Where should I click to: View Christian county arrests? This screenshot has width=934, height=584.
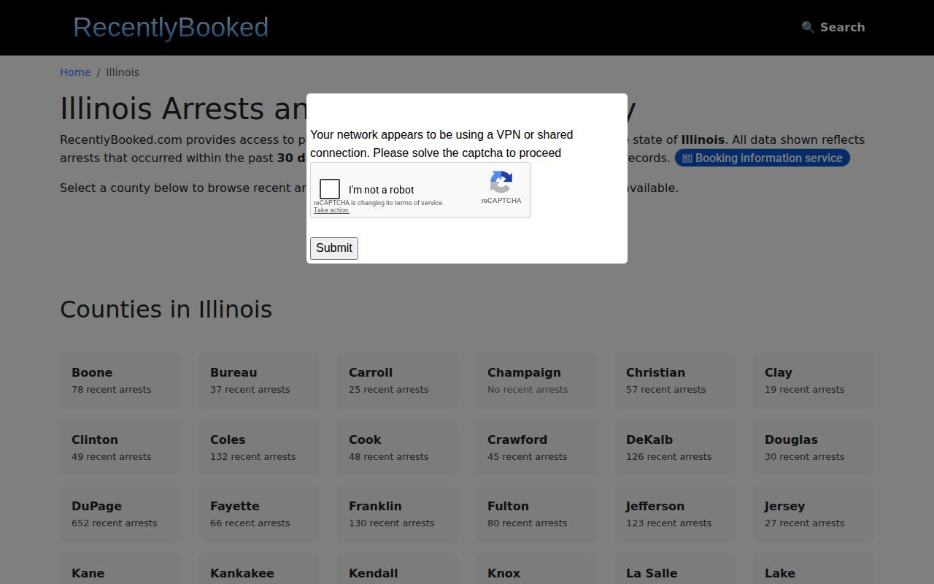(x=675, y=380)
